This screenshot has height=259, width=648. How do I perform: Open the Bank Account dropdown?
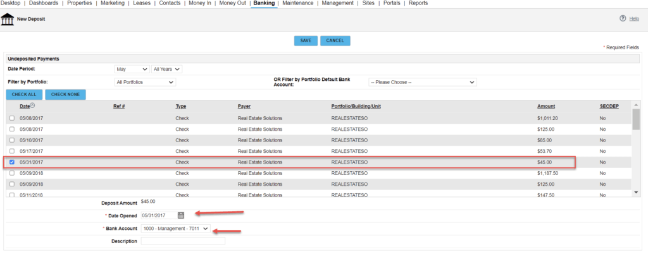tap(176, 229)
